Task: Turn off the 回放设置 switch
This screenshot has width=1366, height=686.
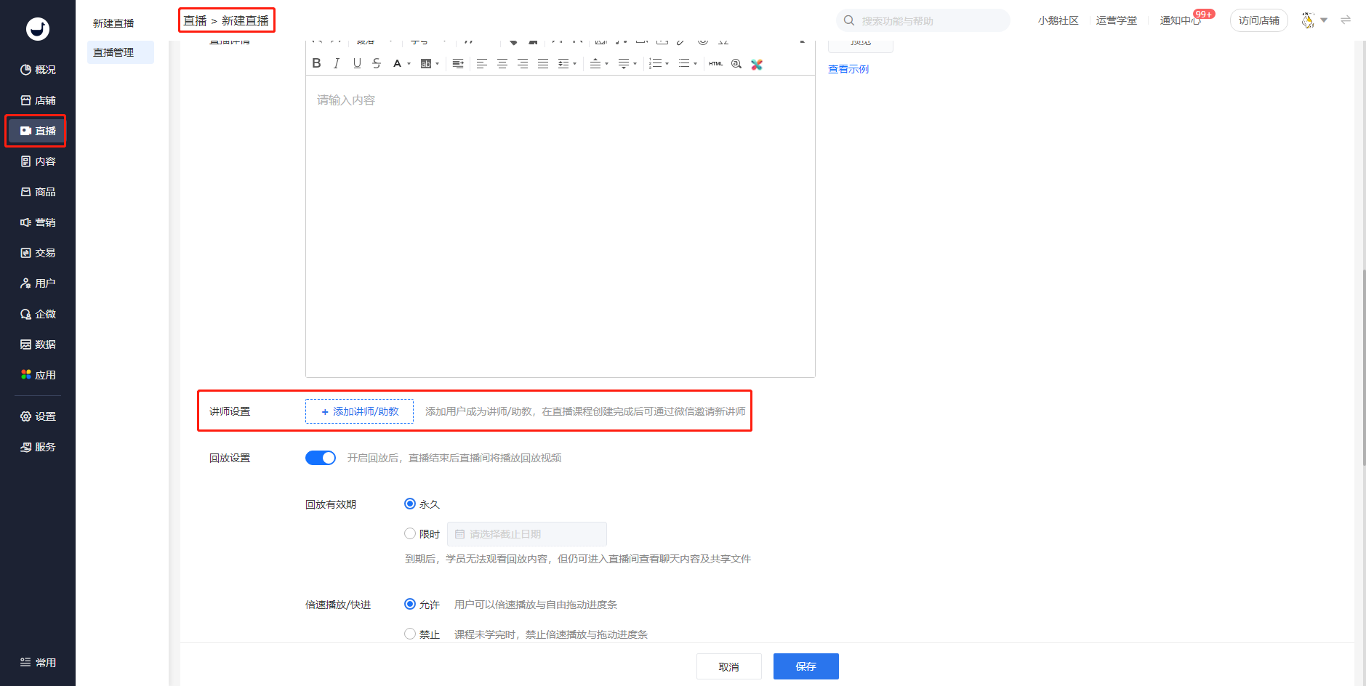Action: (x=321, y=458)
